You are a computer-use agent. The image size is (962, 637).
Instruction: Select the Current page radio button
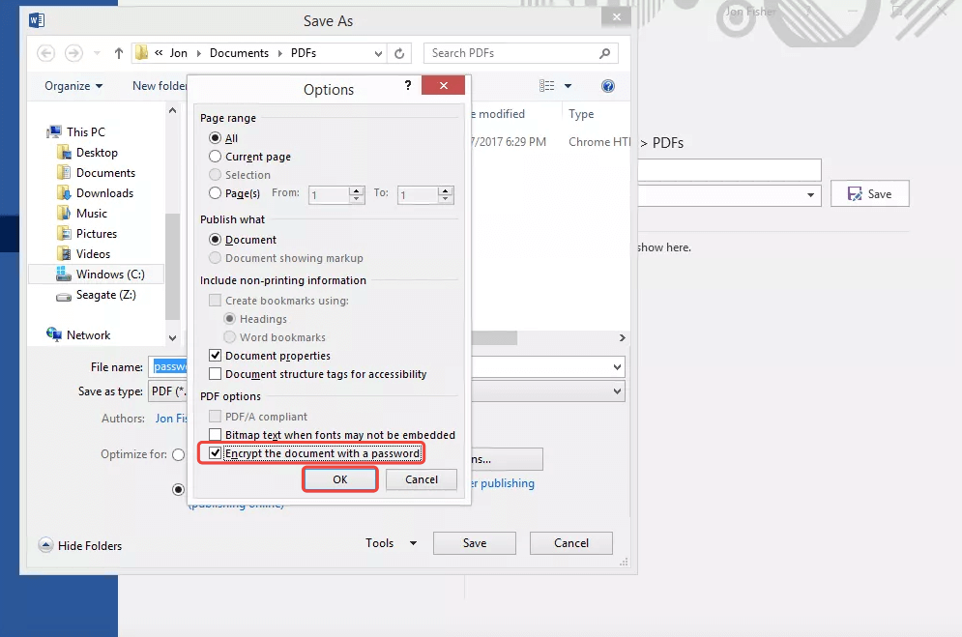215,157
